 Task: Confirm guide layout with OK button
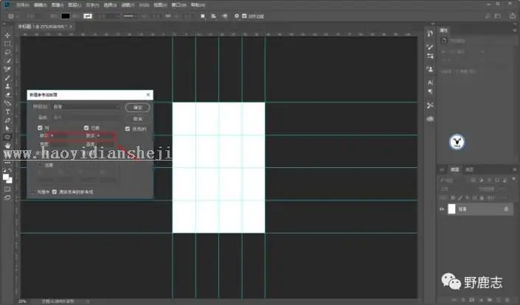138,108
